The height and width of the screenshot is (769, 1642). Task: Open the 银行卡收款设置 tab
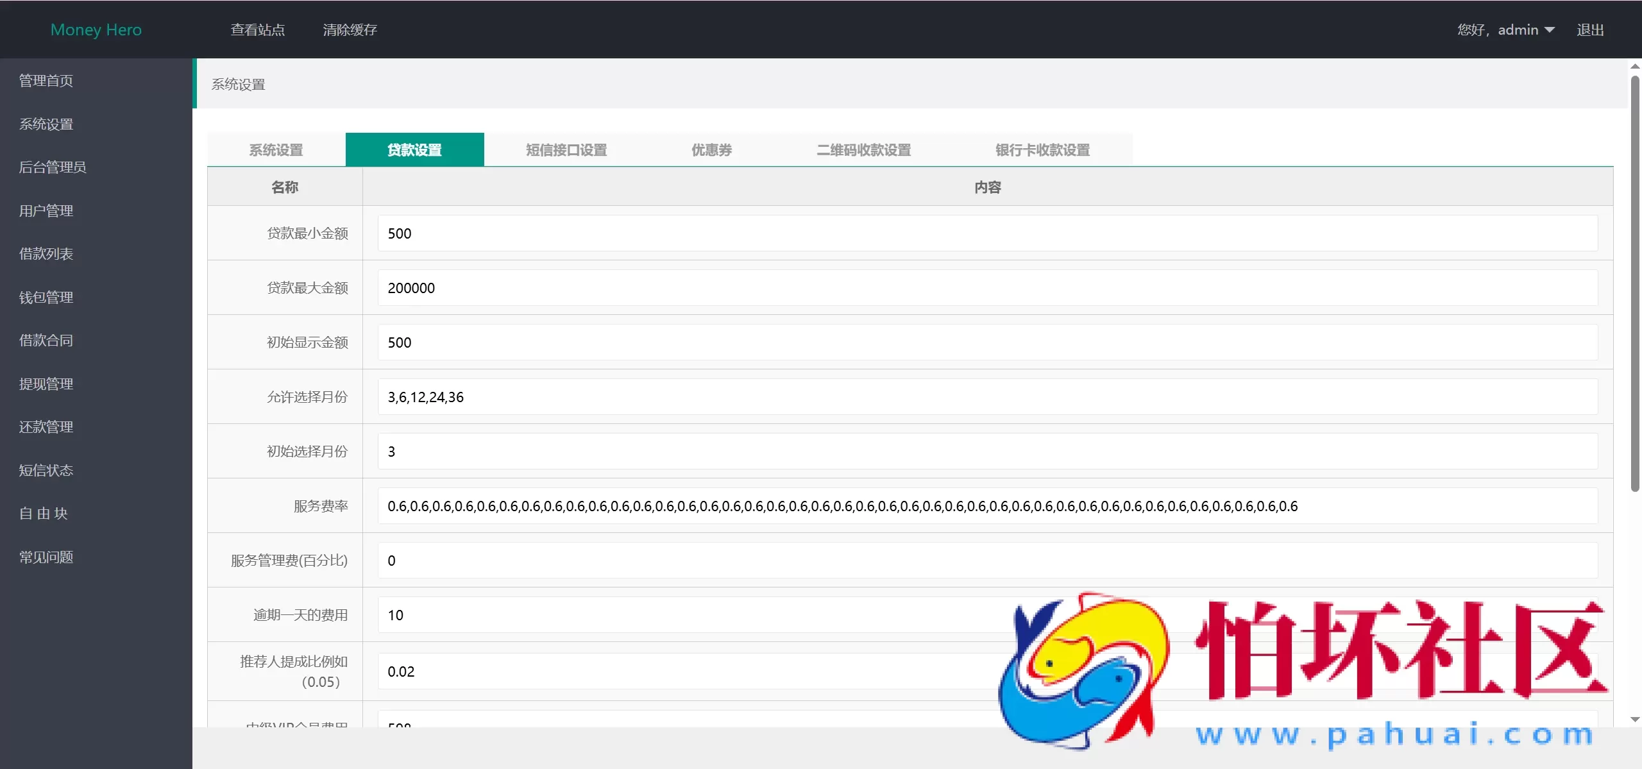tap(1041, 149)
